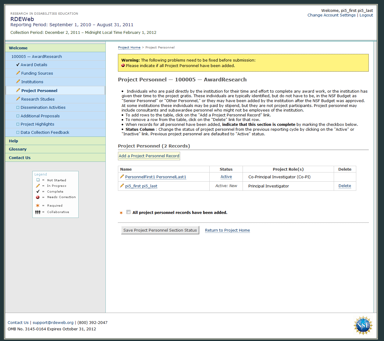Expand the Glossary sidebar section
This screenshot has height=341, width=384.
18,149
